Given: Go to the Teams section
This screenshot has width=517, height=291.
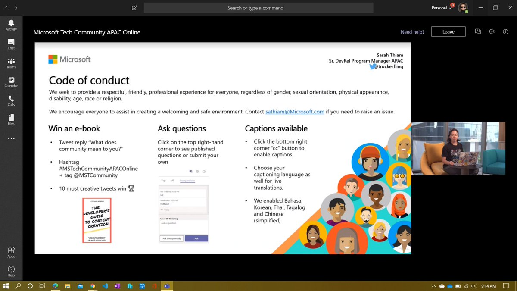Looking at the screenshot, I should tap(11, 63).
